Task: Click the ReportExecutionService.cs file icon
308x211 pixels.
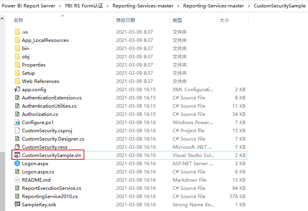Action: click(17, 188)
